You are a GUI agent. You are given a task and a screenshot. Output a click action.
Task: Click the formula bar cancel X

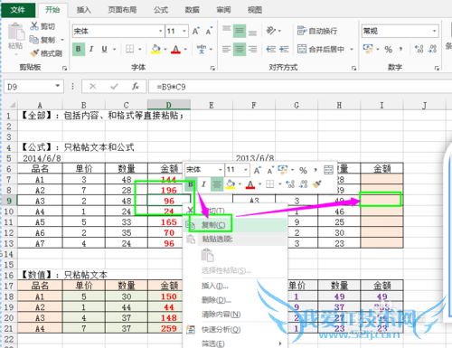[93, 87]
